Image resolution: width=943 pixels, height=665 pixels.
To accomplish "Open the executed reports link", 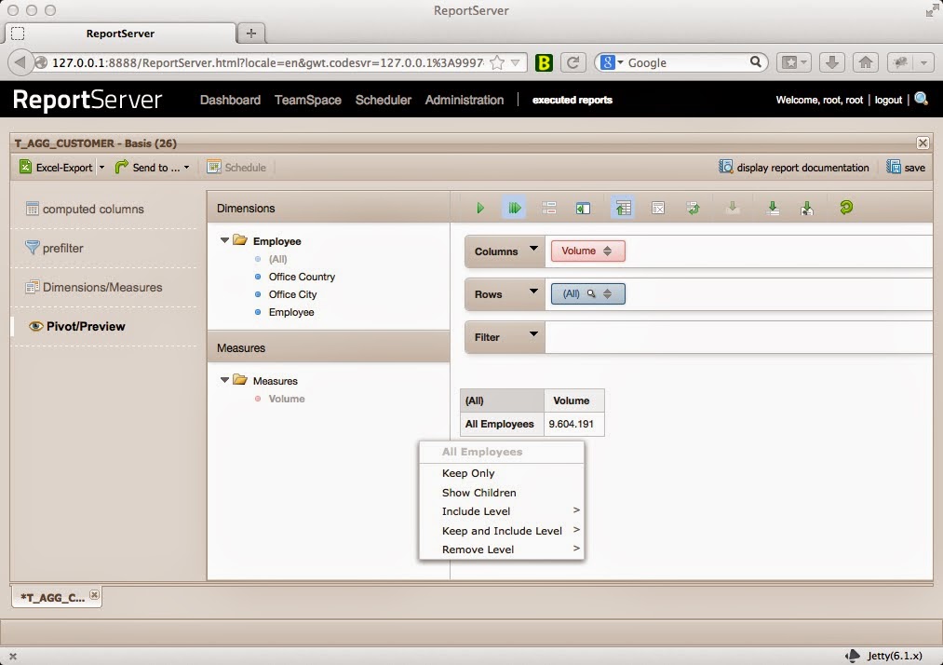I will (x=572, y=100).
